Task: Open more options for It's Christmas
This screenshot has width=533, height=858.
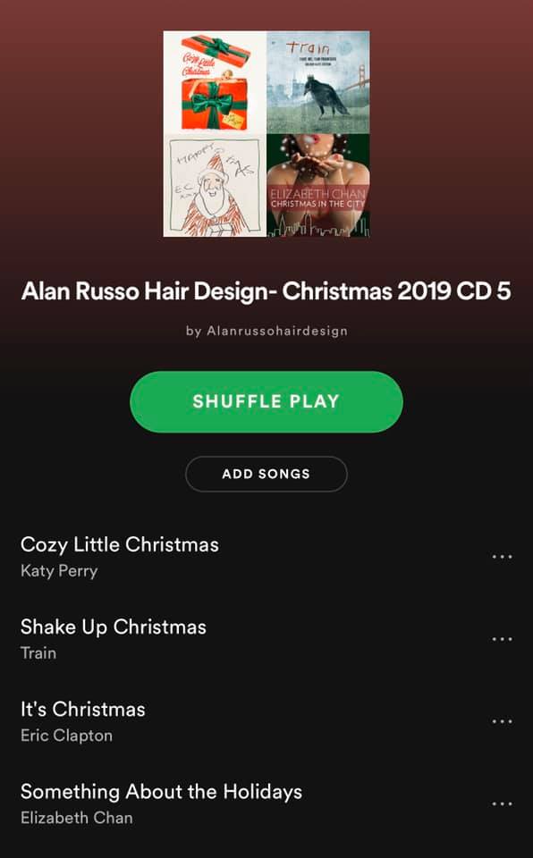Action: point(502,721)
